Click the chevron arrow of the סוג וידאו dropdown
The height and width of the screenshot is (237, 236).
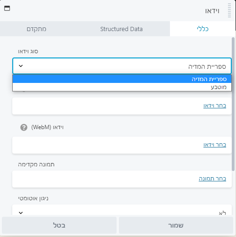point(21,66)
